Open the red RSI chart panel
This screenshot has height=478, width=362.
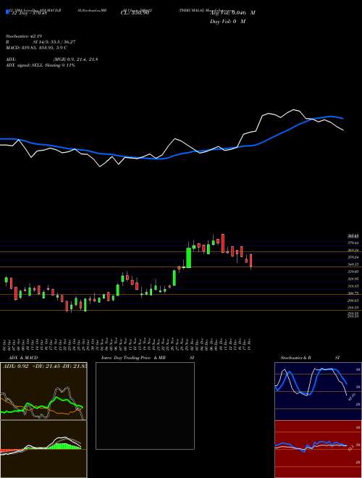[x=318, y=449]
